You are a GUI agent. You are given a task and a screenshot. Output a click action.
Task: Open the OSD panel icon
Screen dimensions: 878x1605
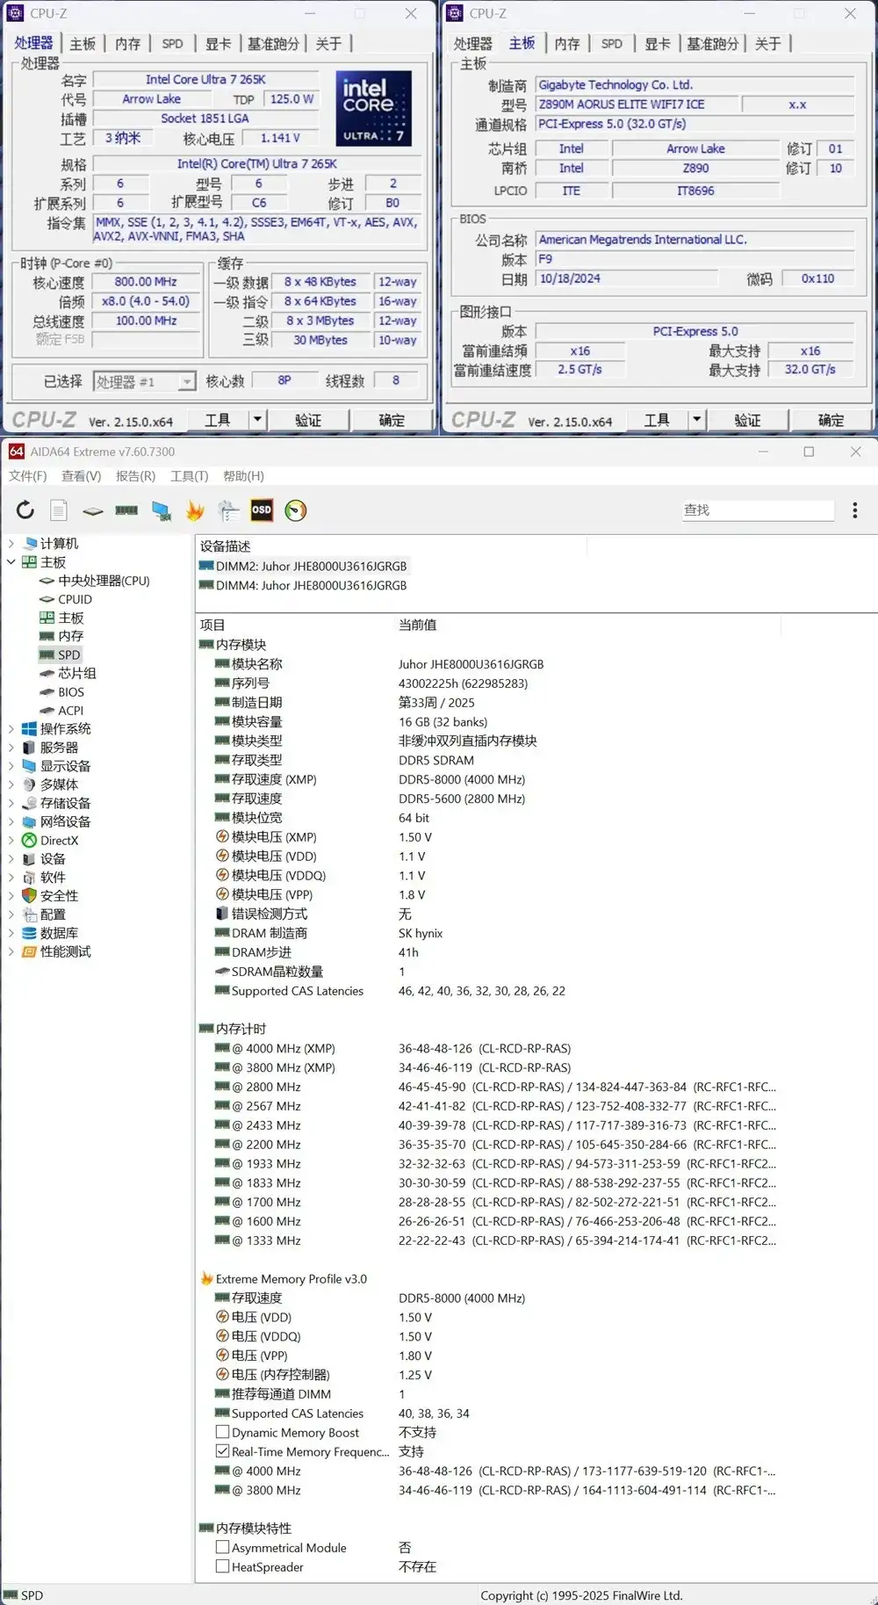pos(262,510)
